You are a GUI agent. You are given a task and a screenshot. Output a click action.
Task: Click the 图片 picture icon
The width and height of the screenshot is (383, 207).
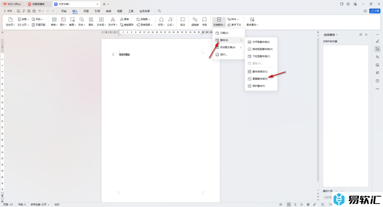(x=63, y=19)
